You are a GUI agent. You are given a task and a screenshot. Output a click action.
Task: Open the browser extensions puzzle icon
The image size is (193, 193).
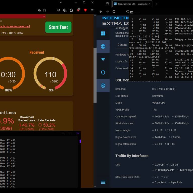coord(71,10)
